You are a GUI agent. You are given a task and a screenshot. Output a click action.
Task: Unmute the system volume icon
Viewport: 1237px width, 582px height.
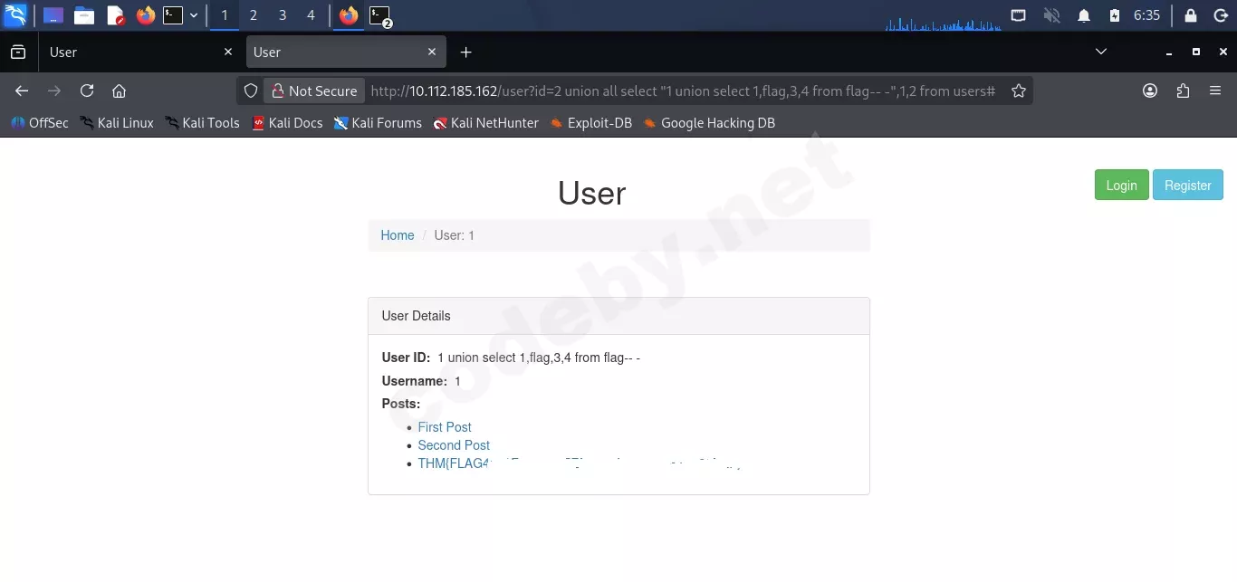coord(1051,15)
